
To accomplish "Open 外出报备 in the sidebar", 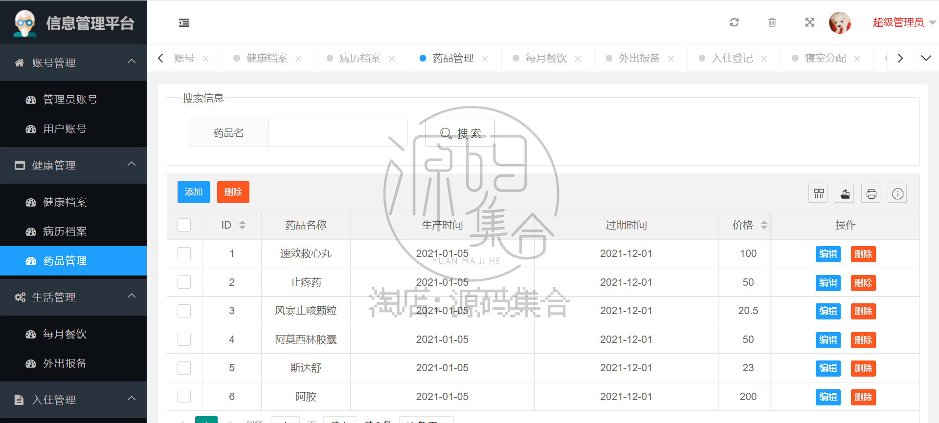I will pyautogui.click(x=73, y=363).
